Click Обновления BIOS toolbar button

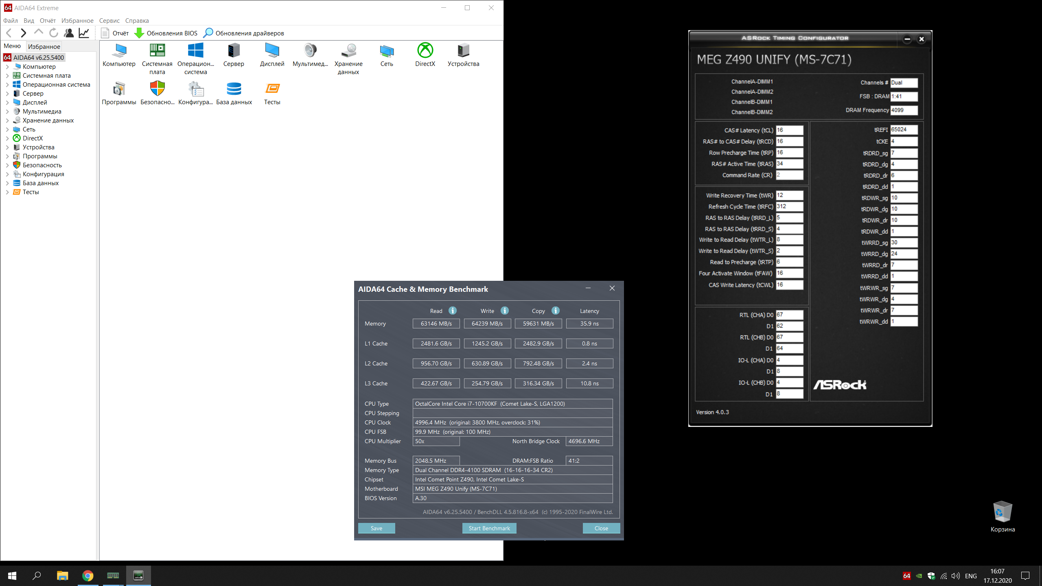click(166, 33)
